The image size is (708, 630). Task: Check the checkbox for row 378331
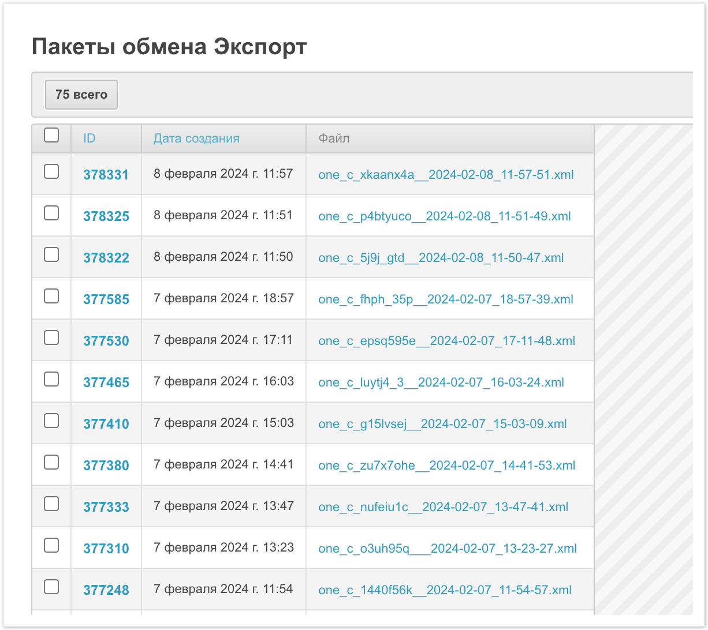(x=51, y=171)
